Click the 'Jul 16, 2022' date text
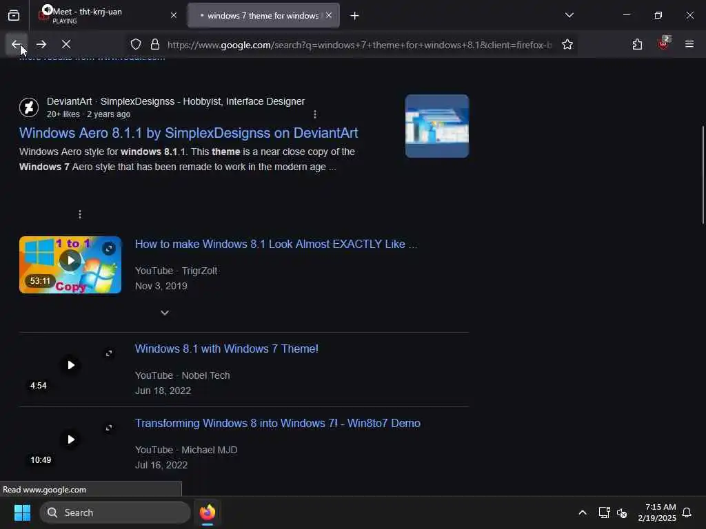This screenshot has height=529, width=706. (161, 465)
